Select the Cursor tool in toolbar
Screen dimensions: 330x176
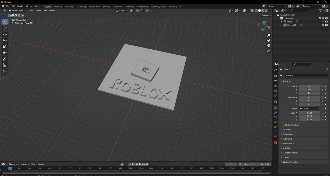point(5,28)
